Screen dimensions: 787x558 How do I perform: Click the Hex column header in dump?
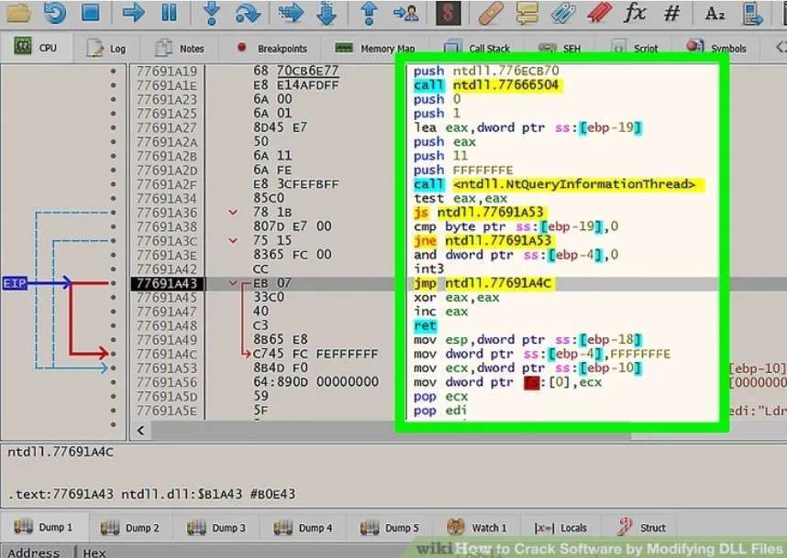[x=94, y=553]
